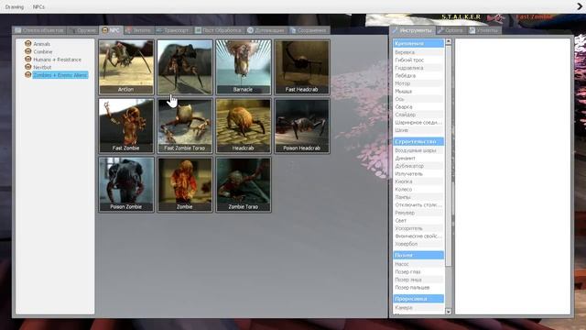Switch to the Оружие tab
The width and height of the screenshot is (586, 330).
82,30
